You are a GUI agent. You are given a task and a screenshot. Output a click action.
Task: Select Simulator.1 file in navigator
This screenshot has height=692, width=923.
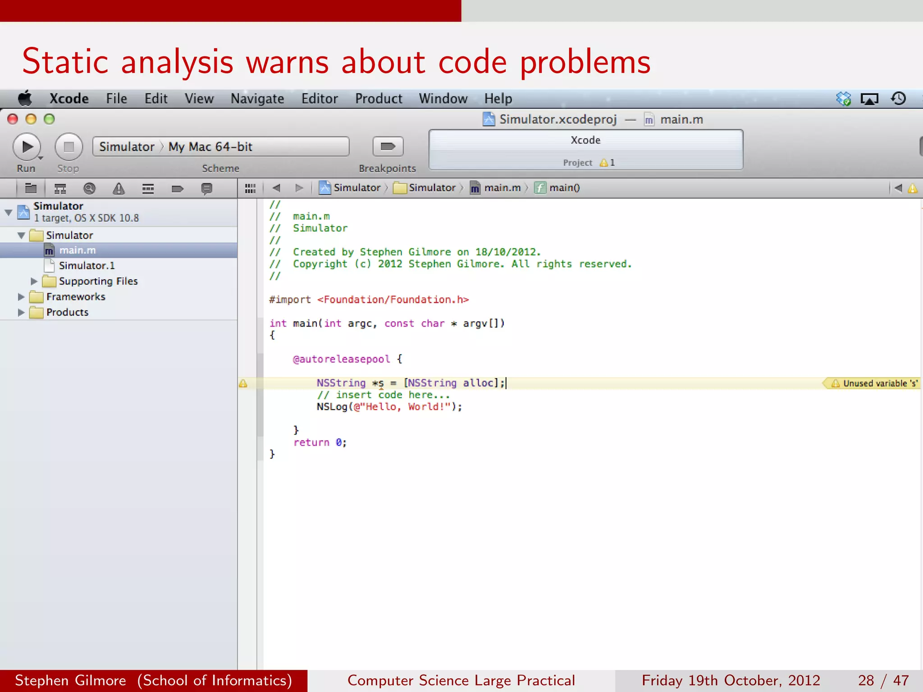click(x=119, y=266)
